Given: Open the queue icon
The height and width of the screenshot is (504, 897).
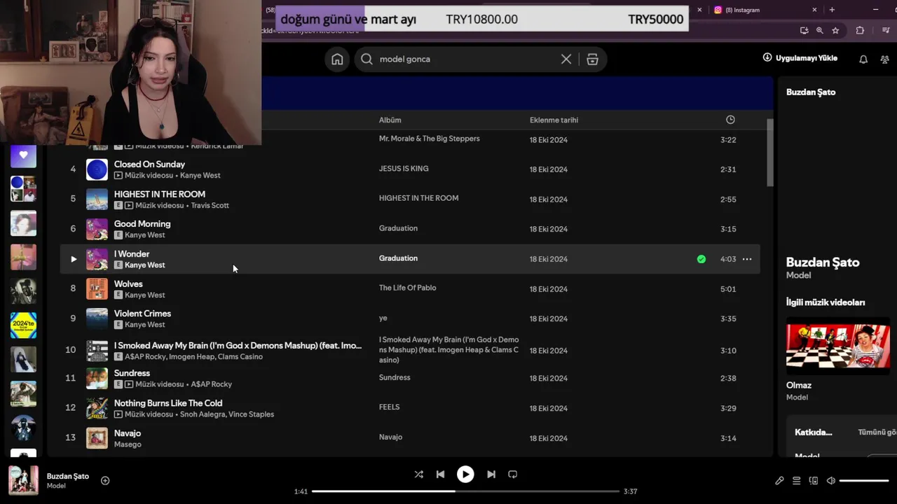Looking at the screenshot, I should click(x=796, y=481).
